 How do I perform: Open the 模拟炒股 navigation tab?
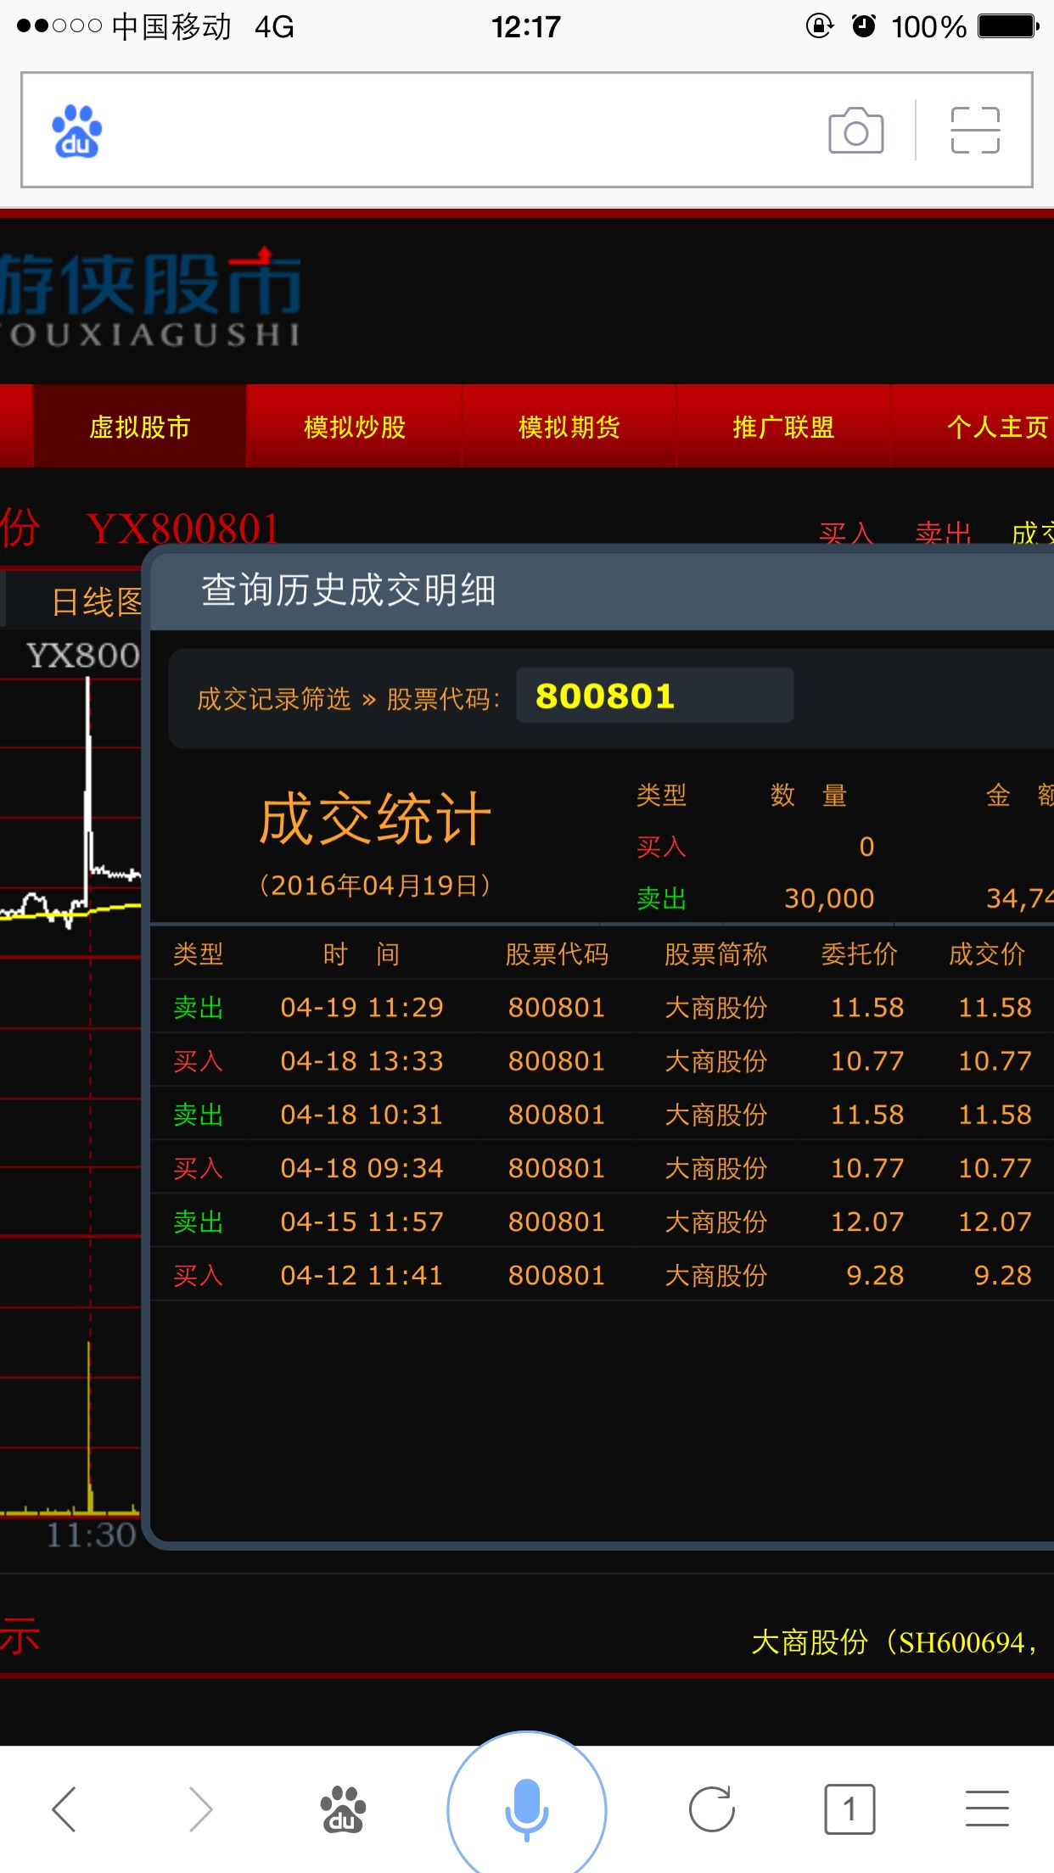[355, 427]
